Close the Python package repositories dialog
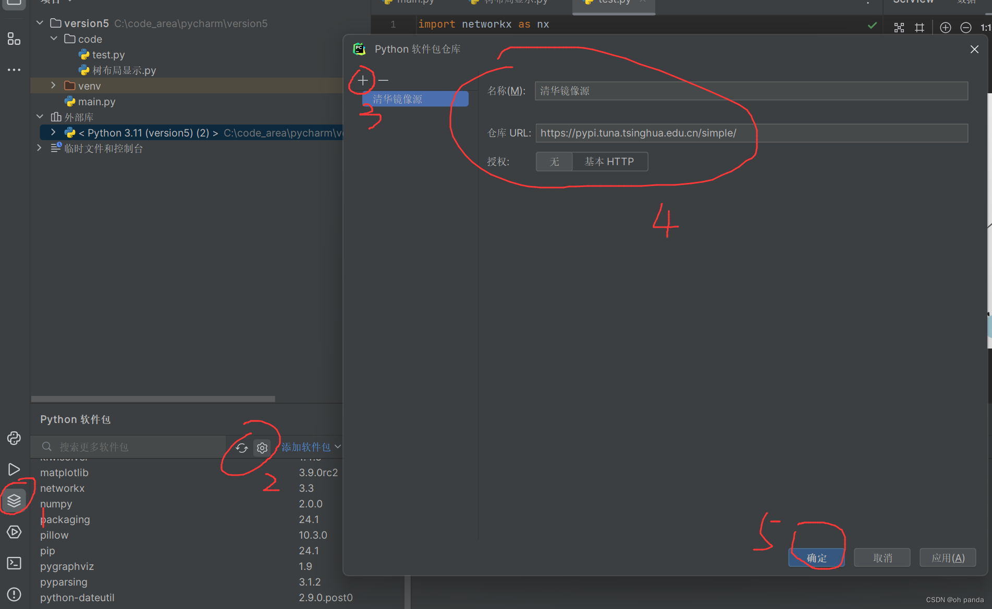 click(x=974, y=49)
